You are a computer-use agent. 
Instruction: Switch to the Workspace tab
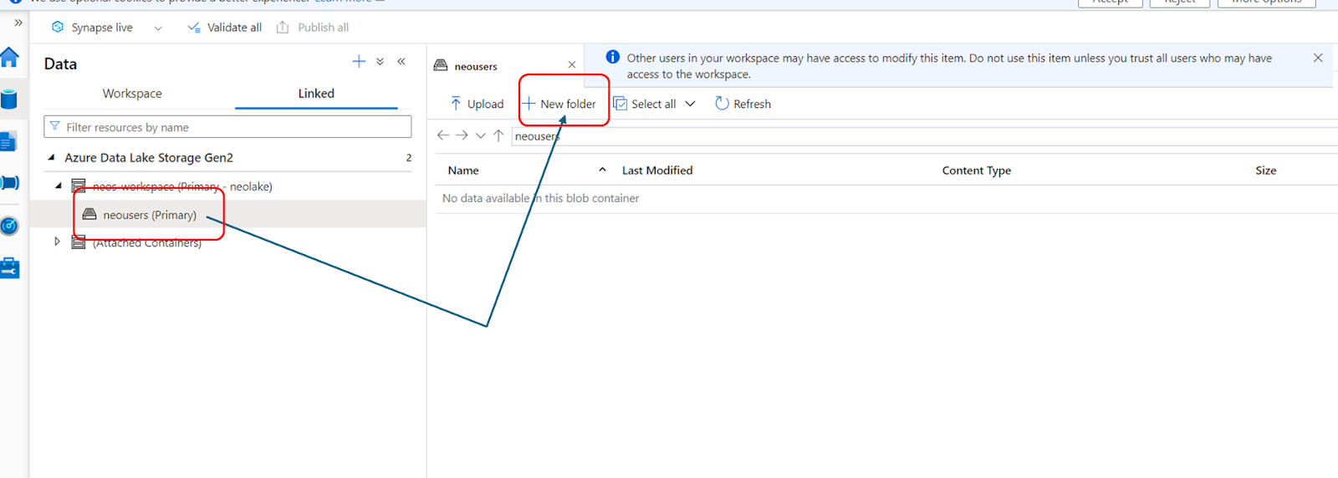132,94
